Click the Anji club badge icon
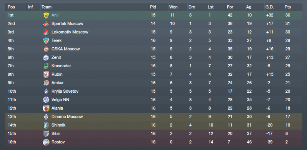 [x=46, y=15]
